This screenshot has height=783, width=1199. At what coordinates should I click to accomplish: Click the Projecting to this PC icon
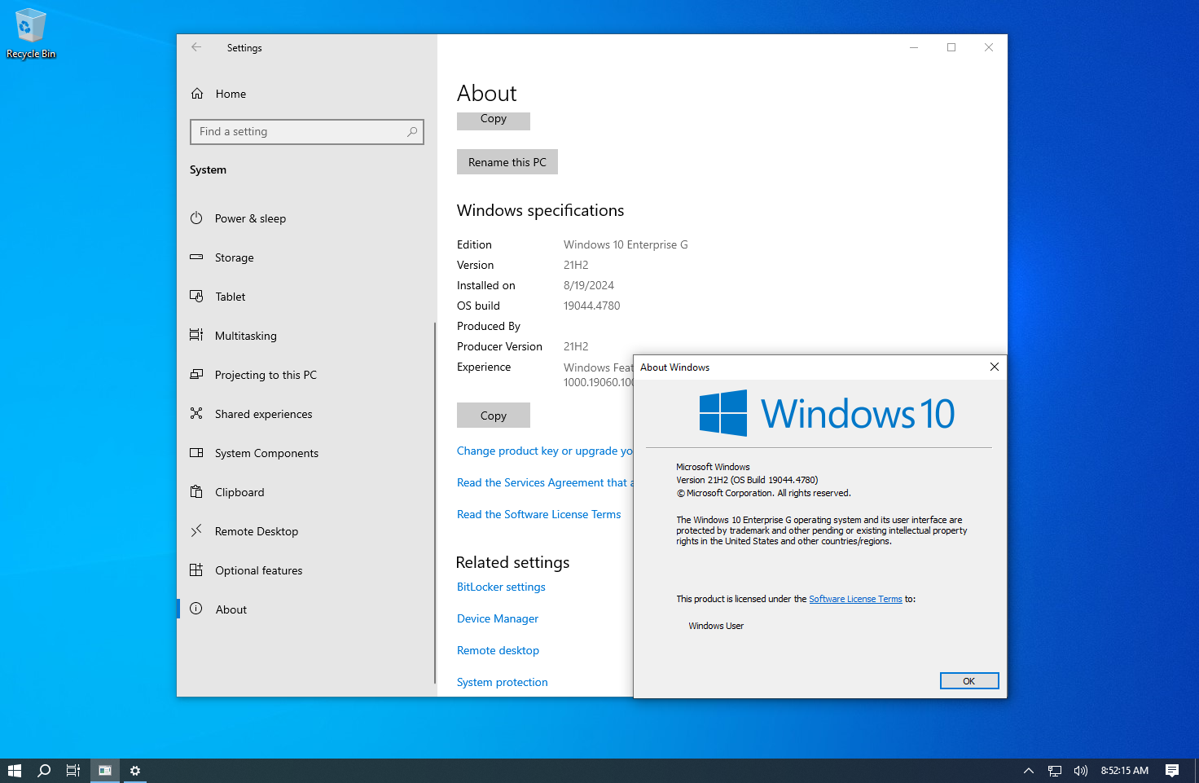coord(196,374)
